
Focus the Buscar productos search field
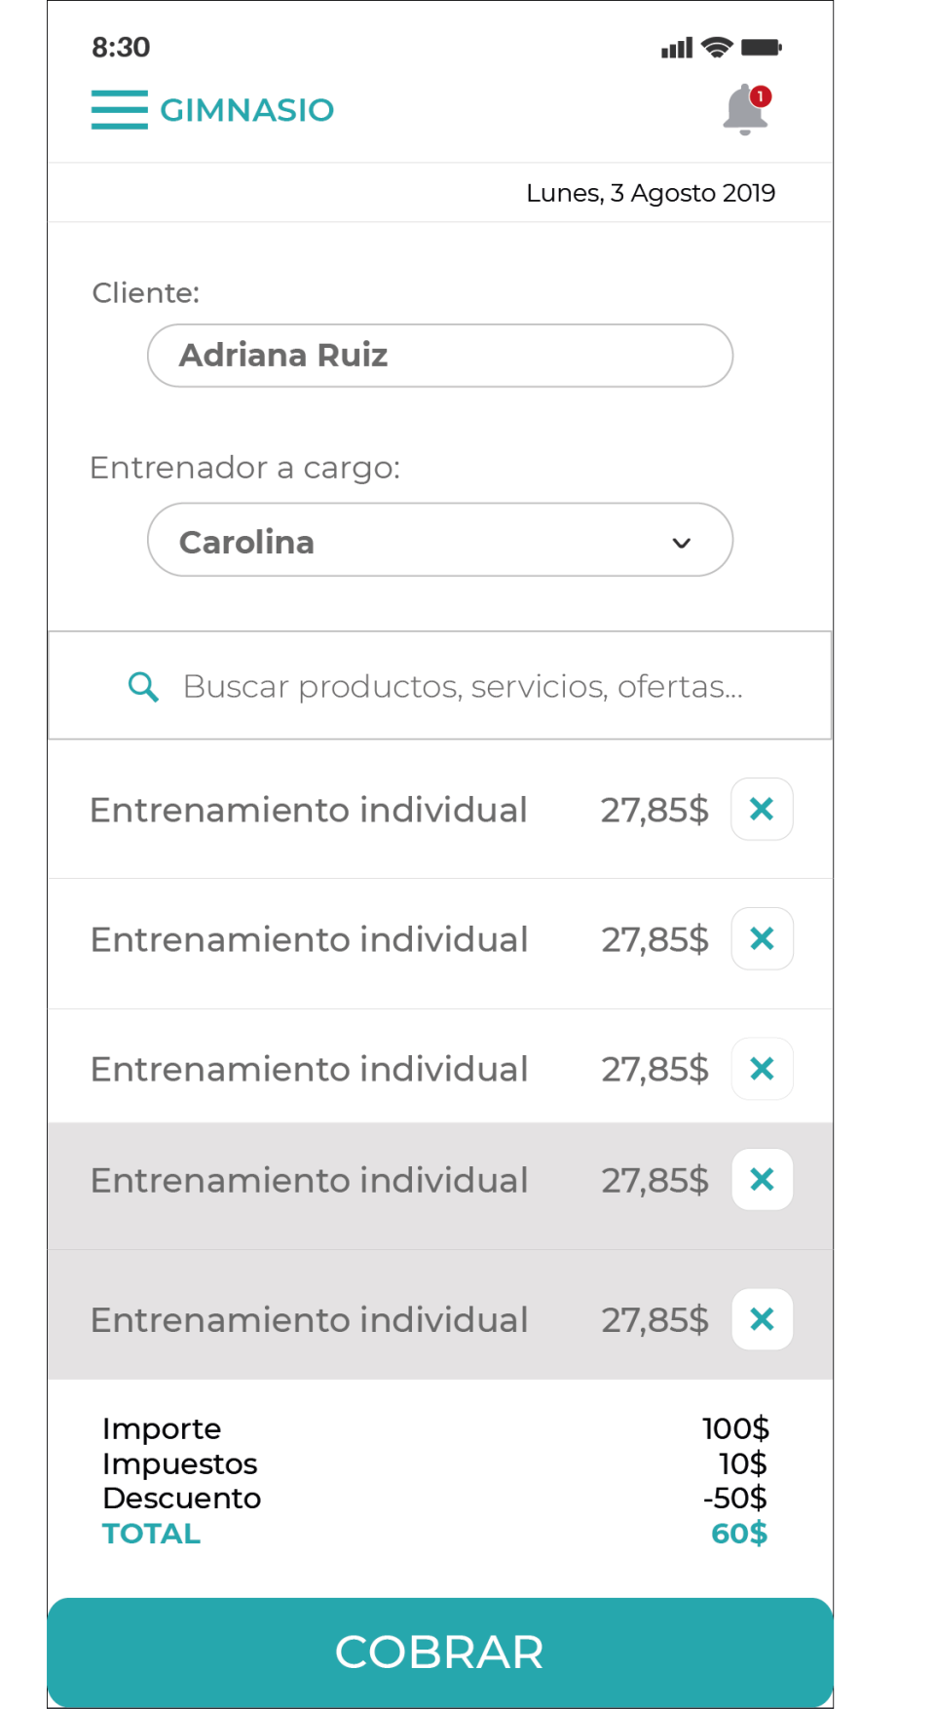click(x=463, y=687)
